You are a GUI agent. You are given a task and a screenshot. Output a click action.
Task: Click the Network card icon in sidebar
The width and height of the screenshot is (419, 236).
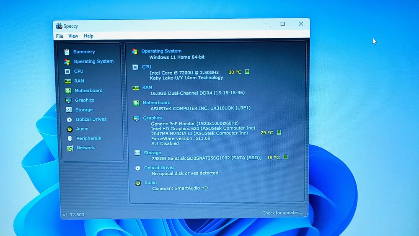(x=70, y=148)
